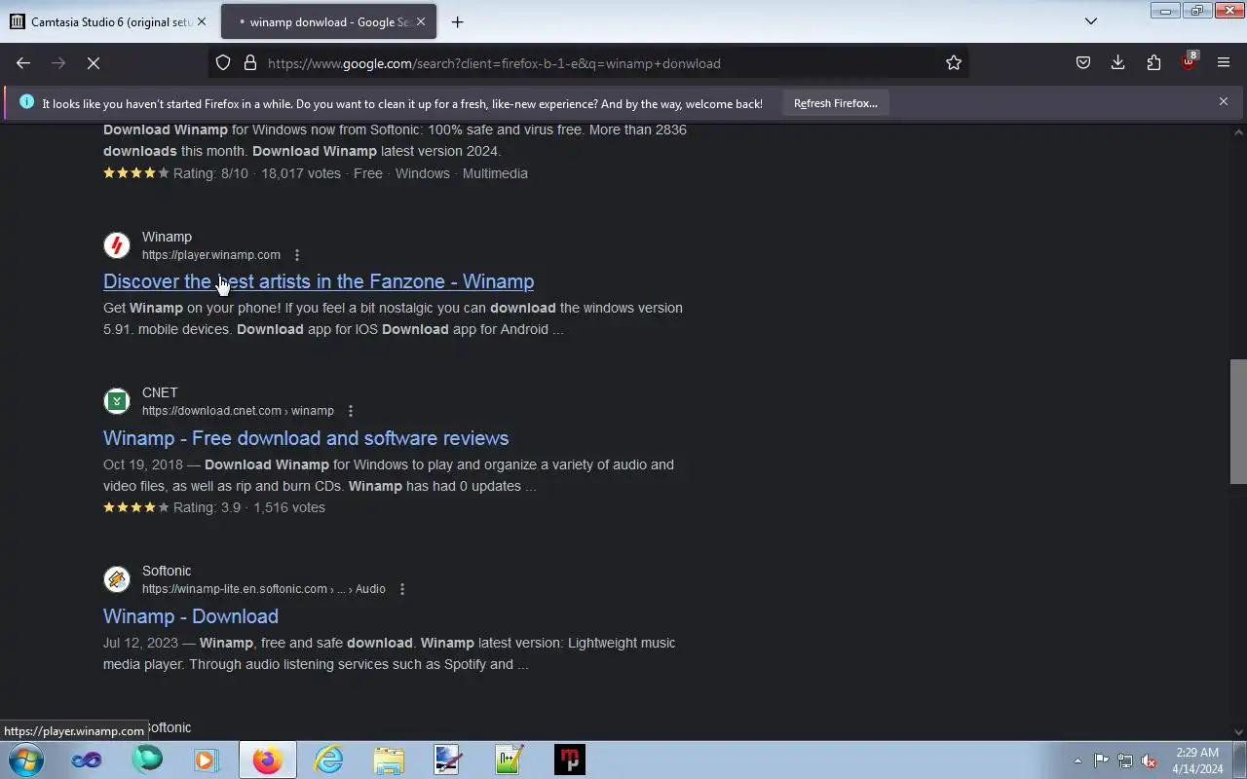The image size is (1247, 779).
Task: Click the tracking protection shield icon
Action: tap(223, 62)
